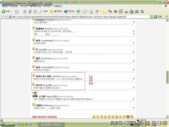Screen dimensions: 169x127
Task: Open the Media toolbar button
Action: tap(69, 12)
